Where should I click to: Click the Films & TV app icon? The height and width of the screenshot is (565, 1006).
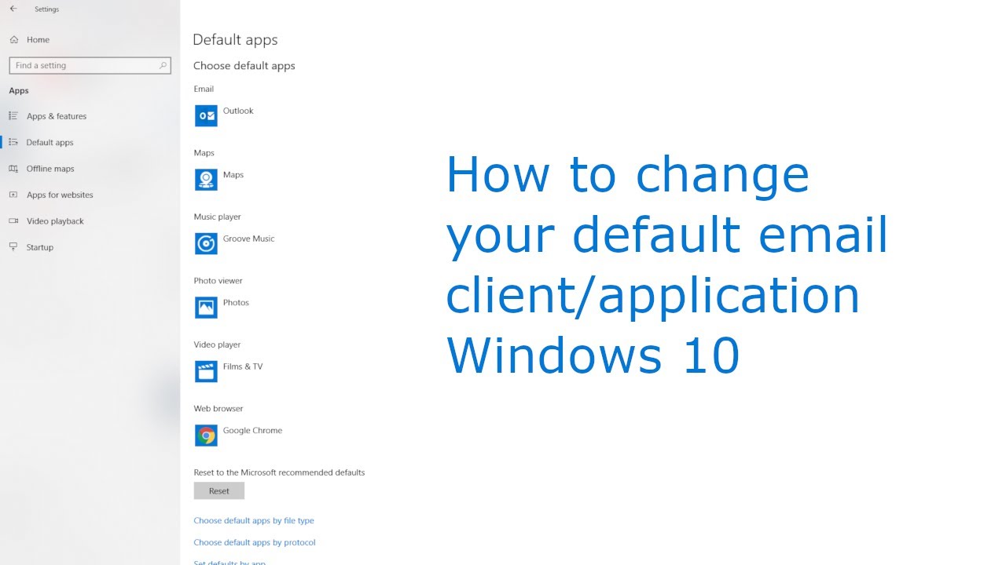pyautogui.click(x=206, y=371)
